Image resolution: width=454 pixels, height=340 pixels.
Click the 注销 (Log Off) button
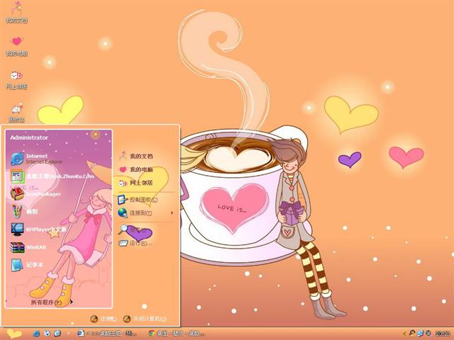(x=104, y=319)
